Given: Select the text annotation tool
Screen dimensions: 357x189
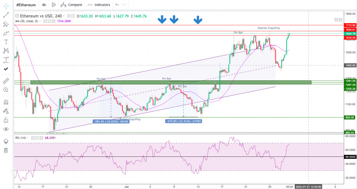Looking at the screenshot, I should coord(6,42).
